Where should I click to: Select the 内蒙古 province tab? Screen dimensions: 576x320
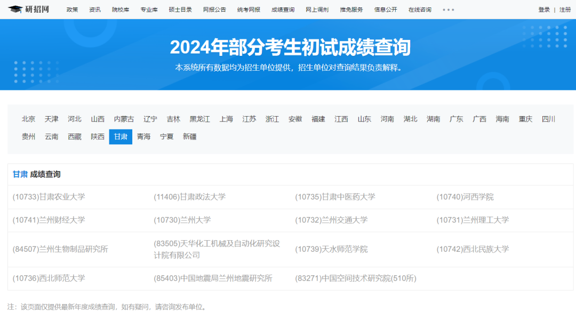coord(124,119)
